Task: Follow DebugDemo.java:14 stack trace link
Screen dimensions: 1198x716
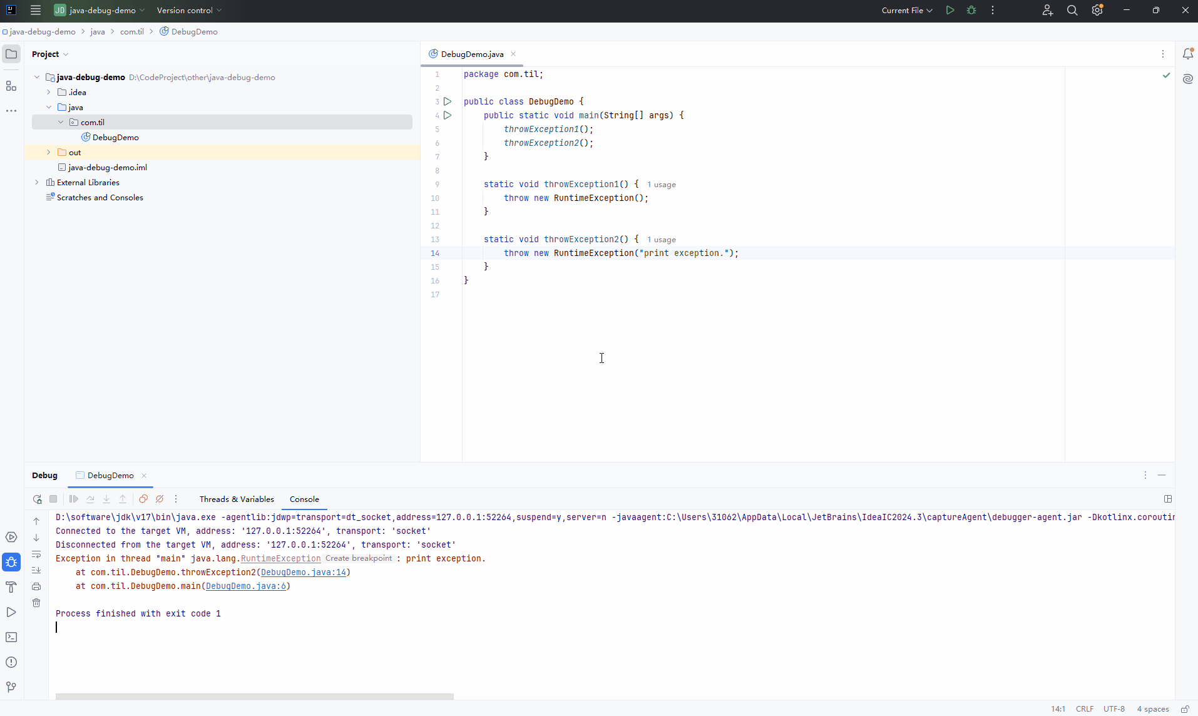Action: 304,573
